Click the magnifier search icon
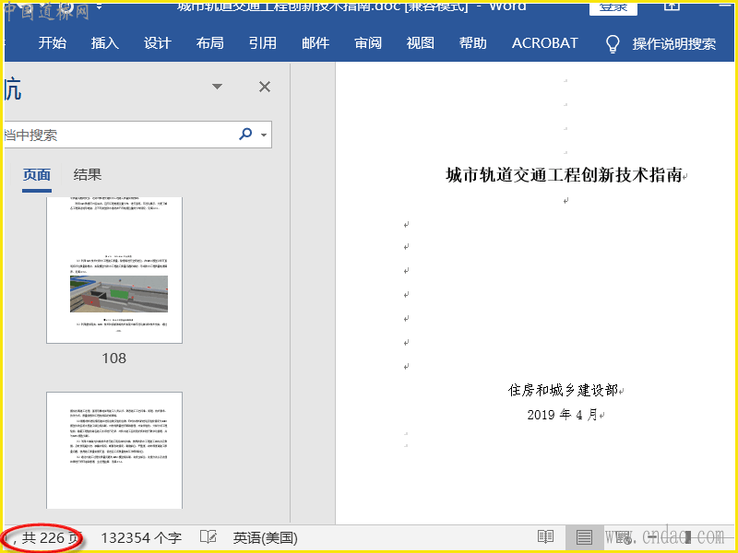Screen dimensions: 738x553 pyautogui.click(x=245, y=135)
